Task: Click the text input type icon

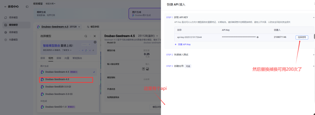Action: pos(143,69)
